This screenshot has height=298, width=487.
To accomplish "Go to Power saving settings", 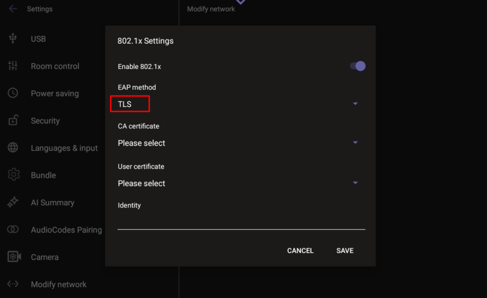I will [55, 93].
